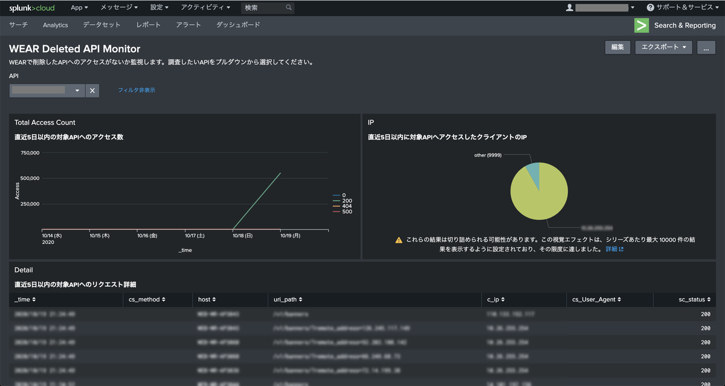Open the App dropdown menu
Viewport: 725px width, 386px height.
pyautogui.click(x=79, y=8)
